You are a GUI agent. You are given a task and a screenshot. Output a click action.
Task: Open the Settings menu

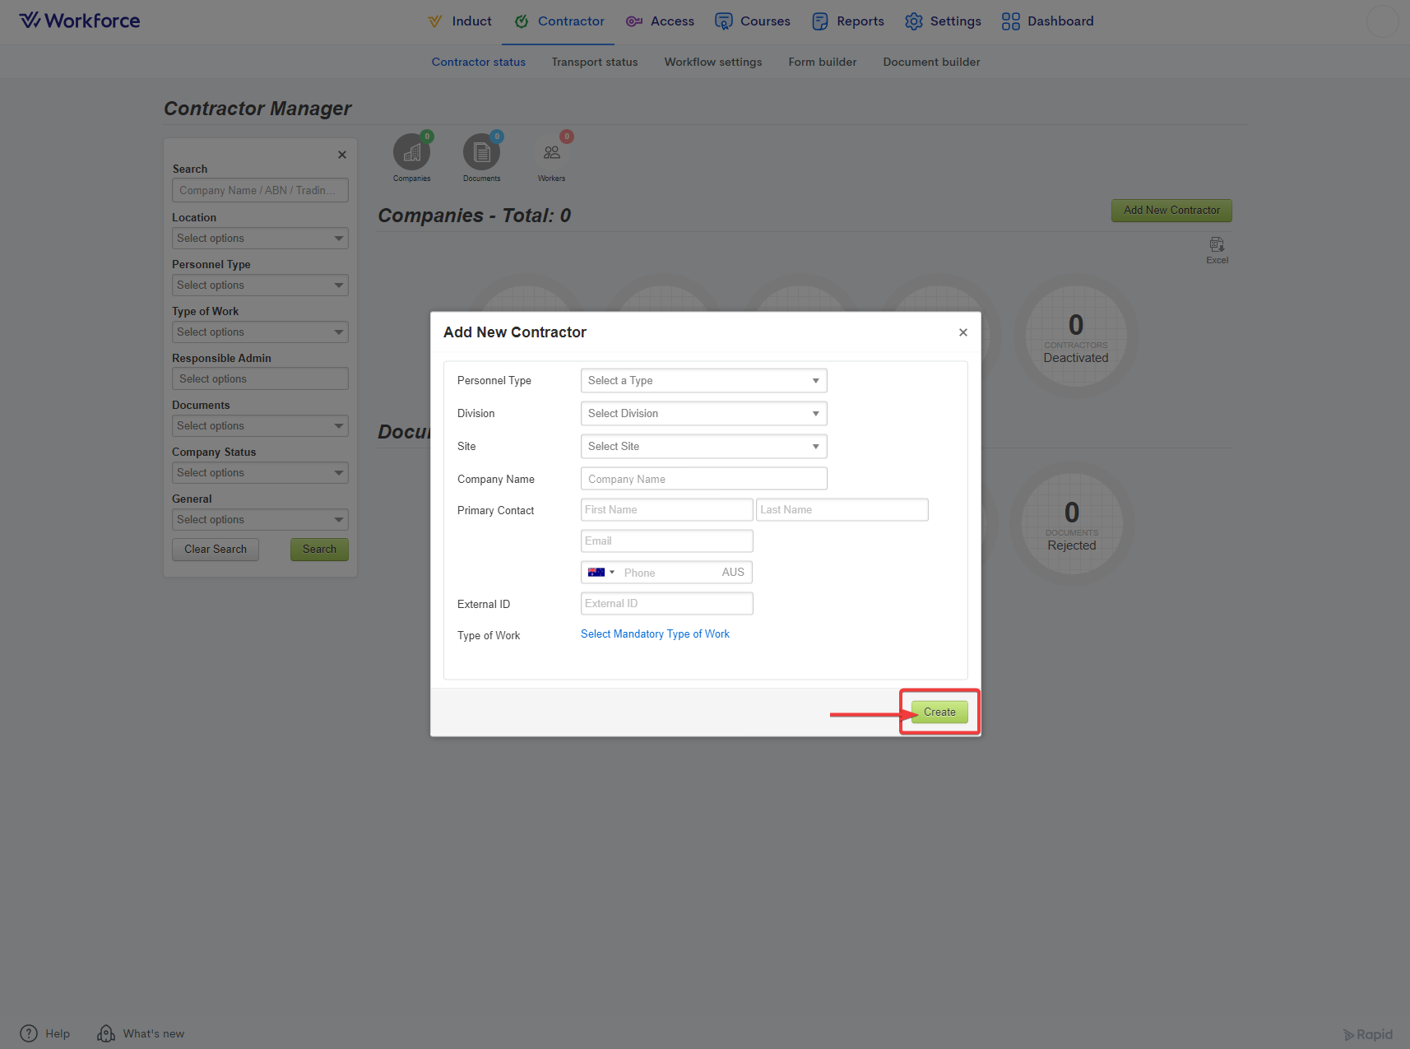click(x=943, y=21)
